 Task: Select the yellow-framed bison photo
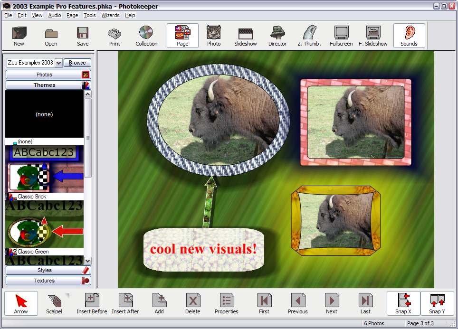point(336,221)
